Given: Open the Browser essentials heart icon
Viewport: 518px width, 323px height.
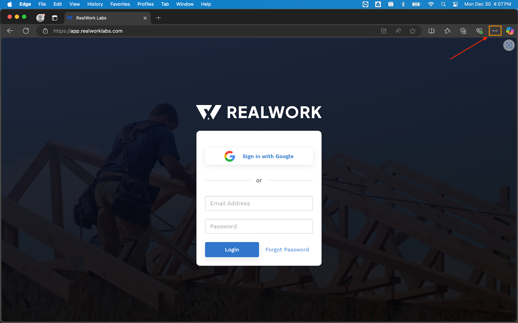Looking at the screenshot, I should click(x=479, y=31).
